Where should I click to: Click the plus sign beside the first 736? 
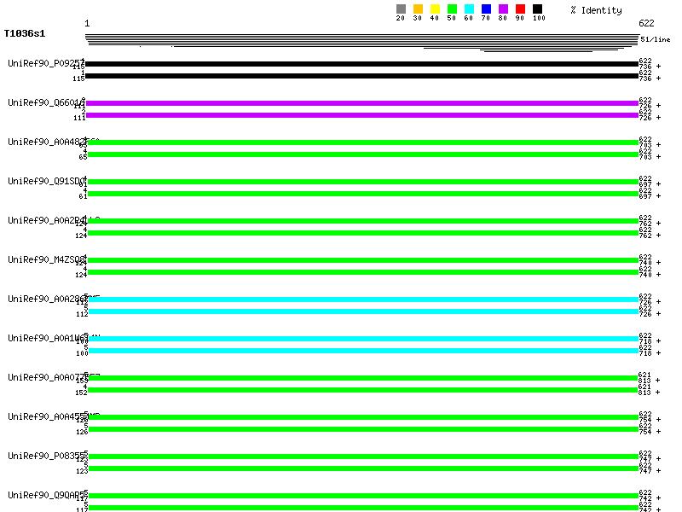click(658, 67)
